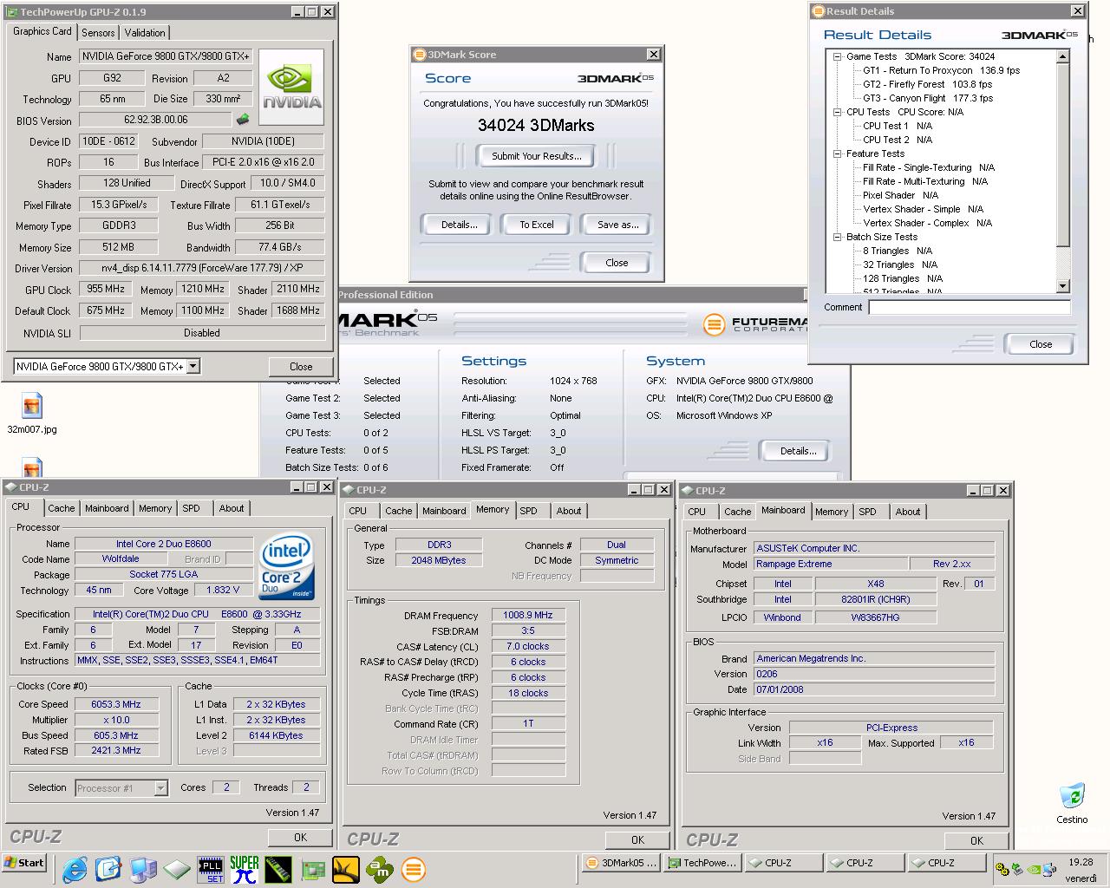Open the Processor #1 selection dropdown
This screenshot has height=888, width=1110.
tap(160, 787)
